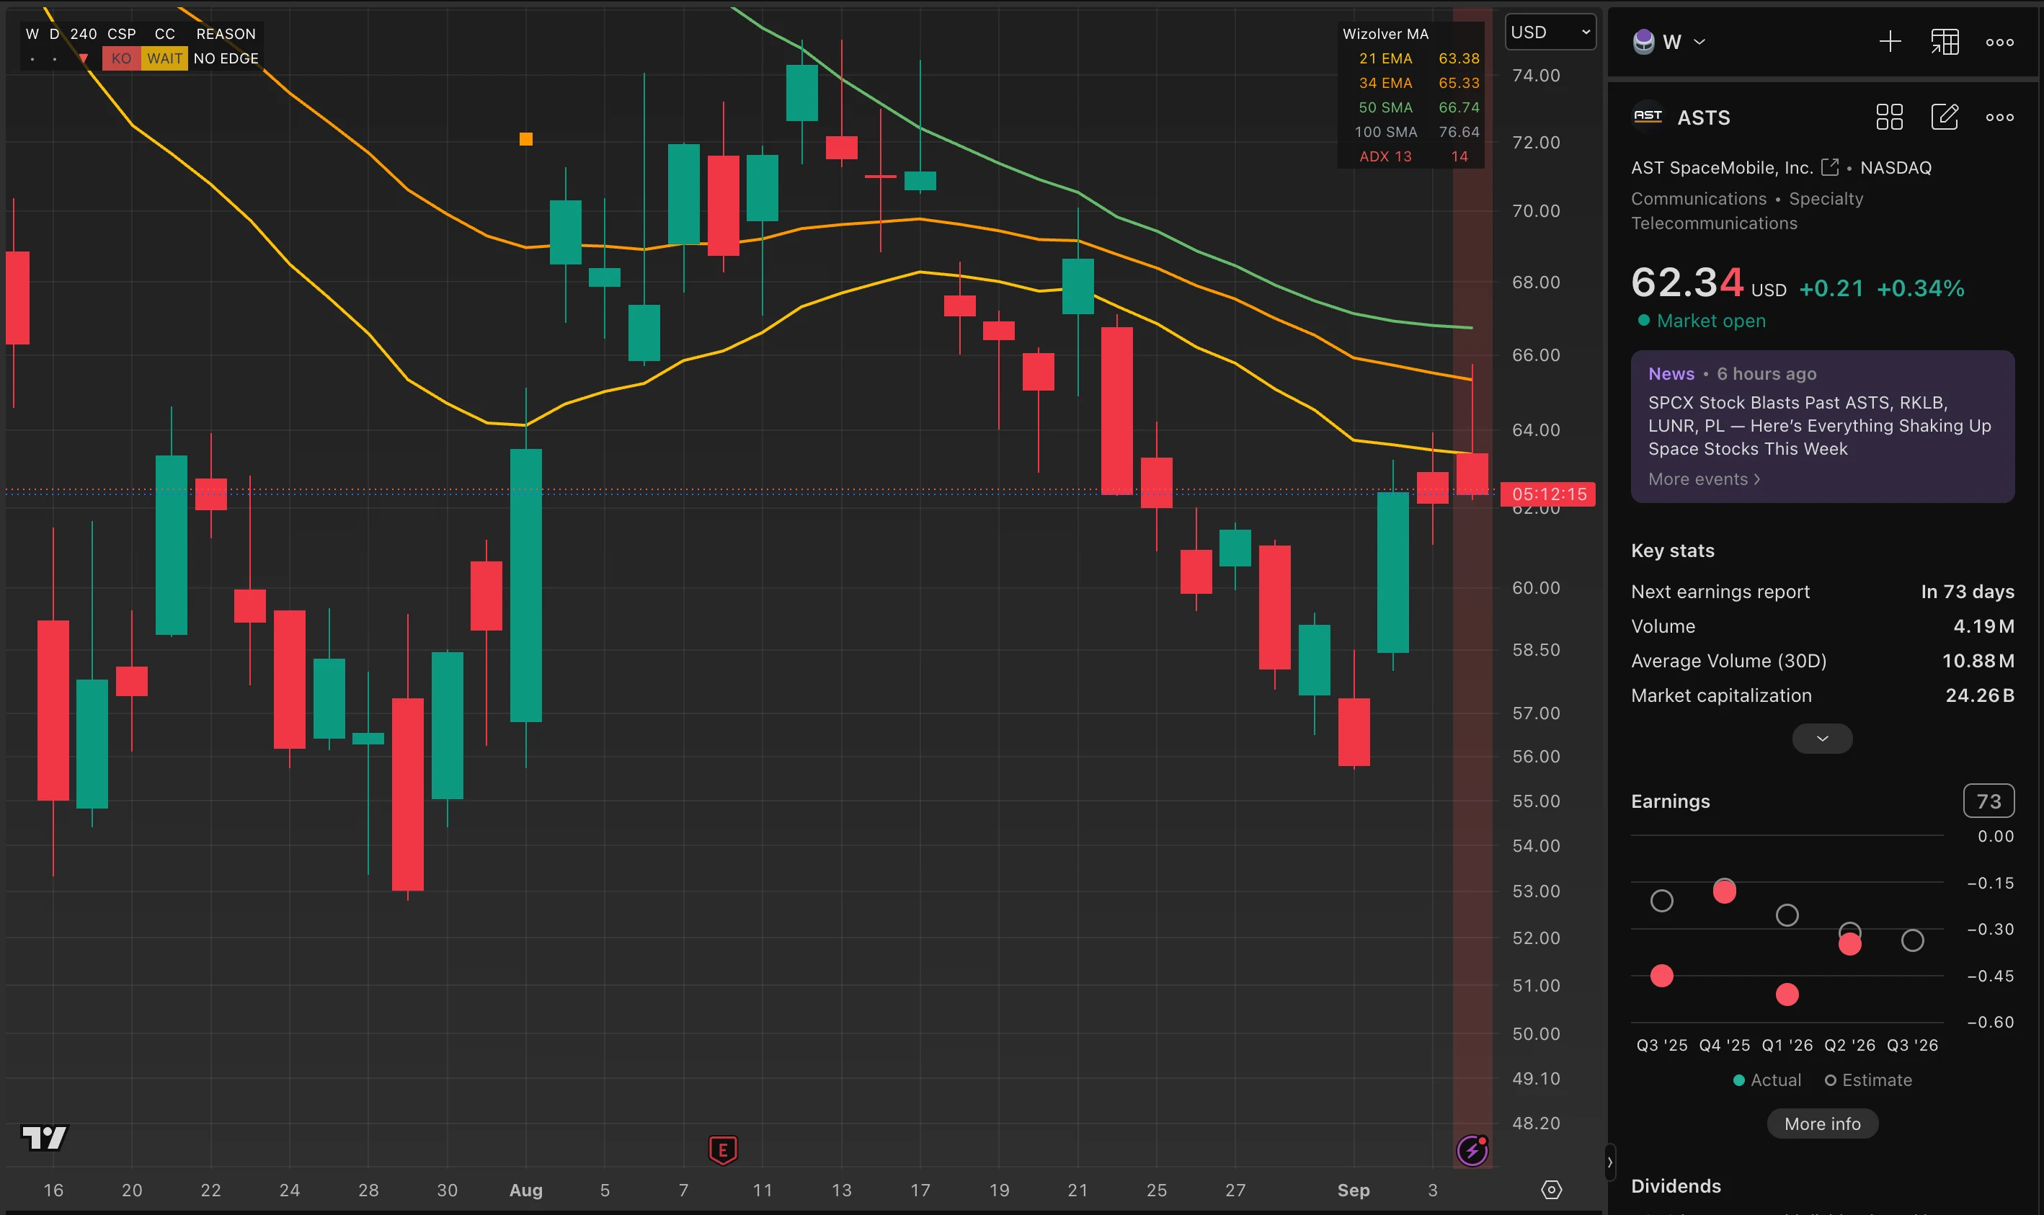
Task: Click the Wizolver MA indicator title
Action: [x=1385, y=34]
